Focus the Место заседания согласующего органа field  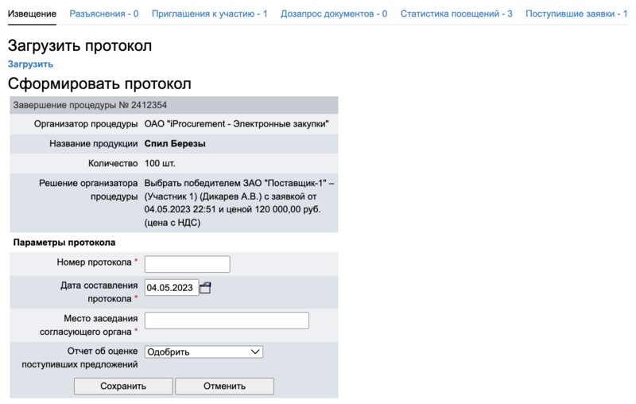coord(227,320)
